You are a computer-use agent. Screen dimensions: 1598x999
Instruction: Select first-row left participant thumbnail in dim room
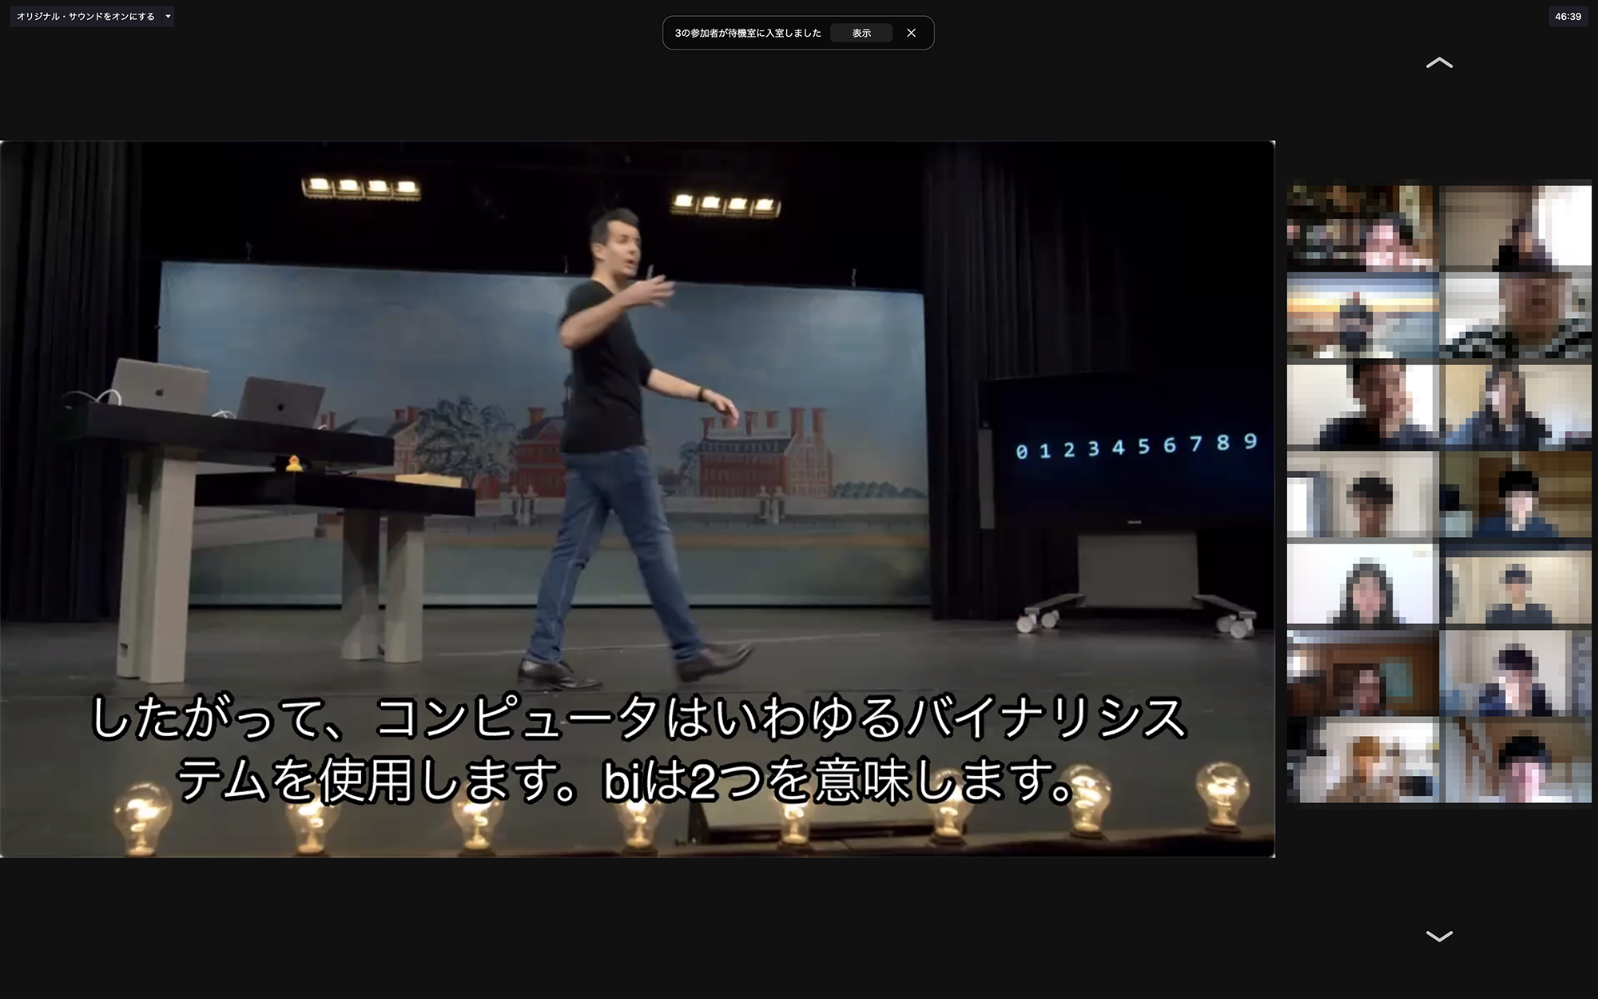(1362, 227)
